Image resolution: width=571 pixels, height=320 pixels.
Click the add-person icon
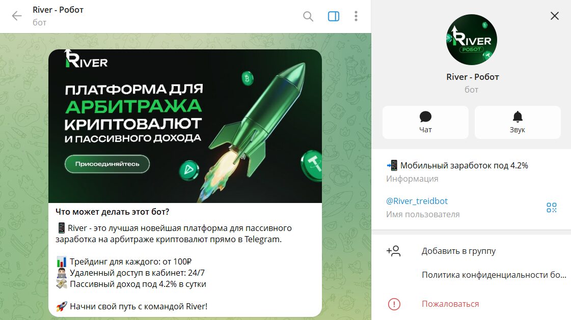pyautogui.click(x=394, y=251)
